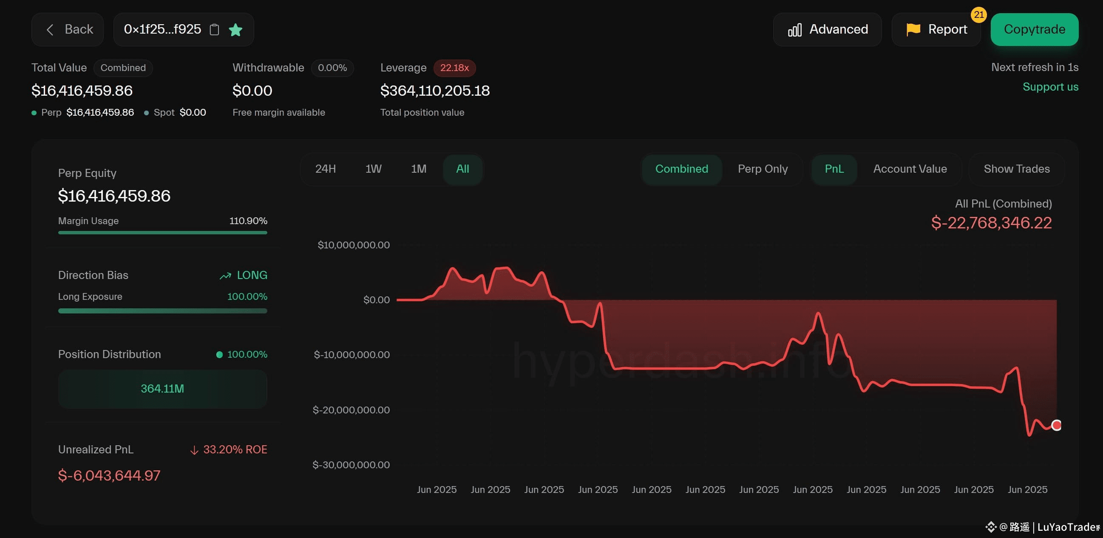Click the $-30,000,000.00 y-axis label
The height and width of the screenshot is (538, 1103).
click(x=351, y=465)
